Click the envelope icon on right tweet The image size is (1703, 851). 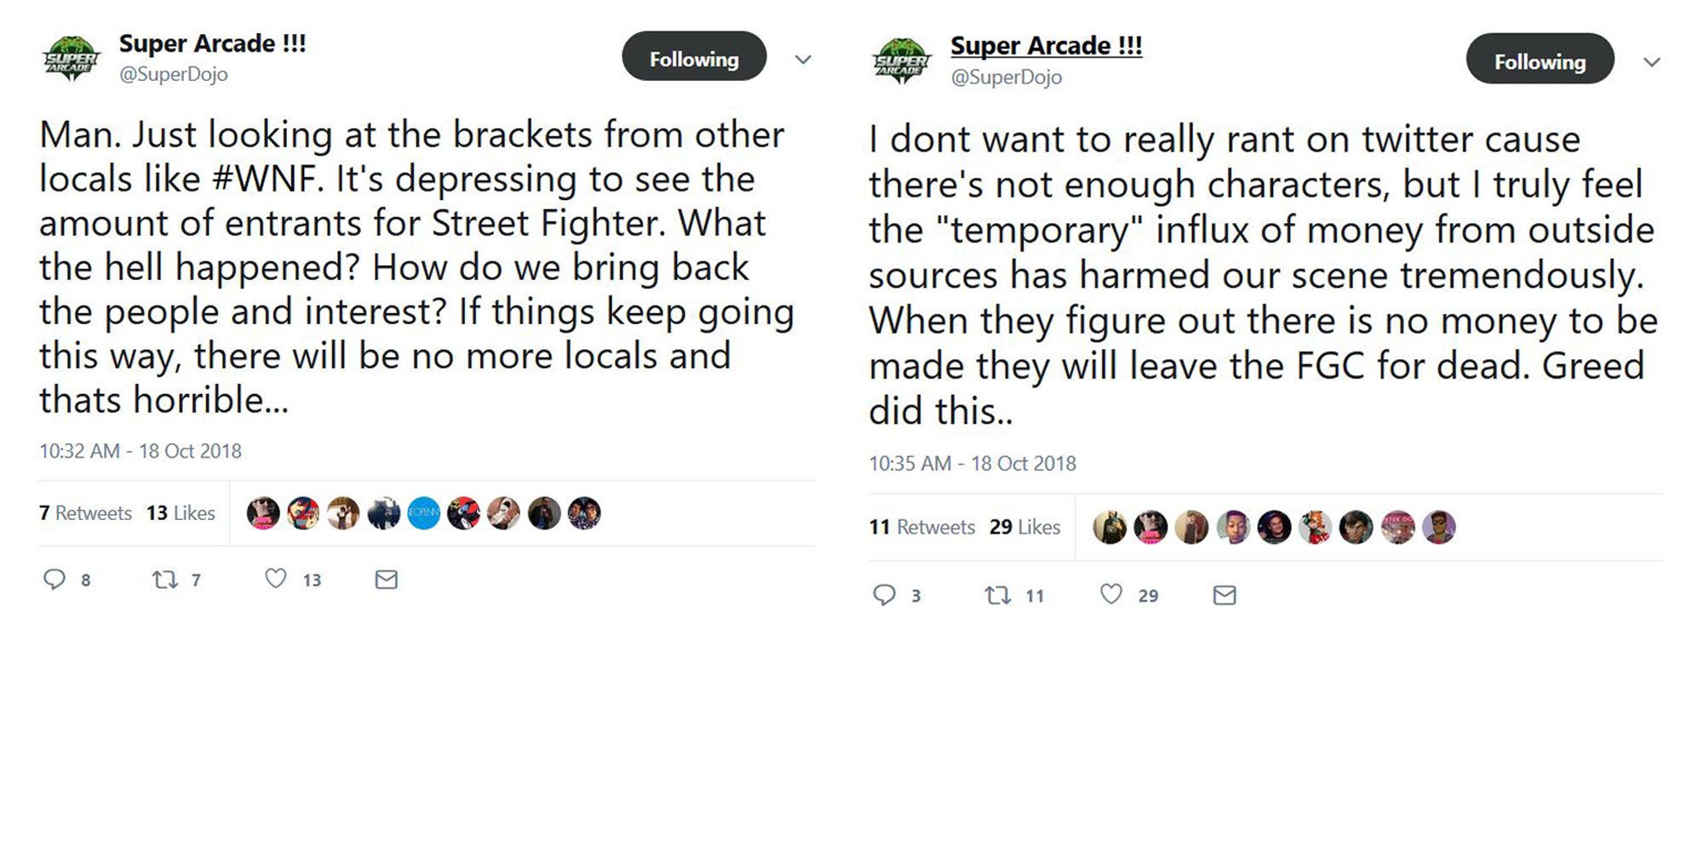(1224, 595)
